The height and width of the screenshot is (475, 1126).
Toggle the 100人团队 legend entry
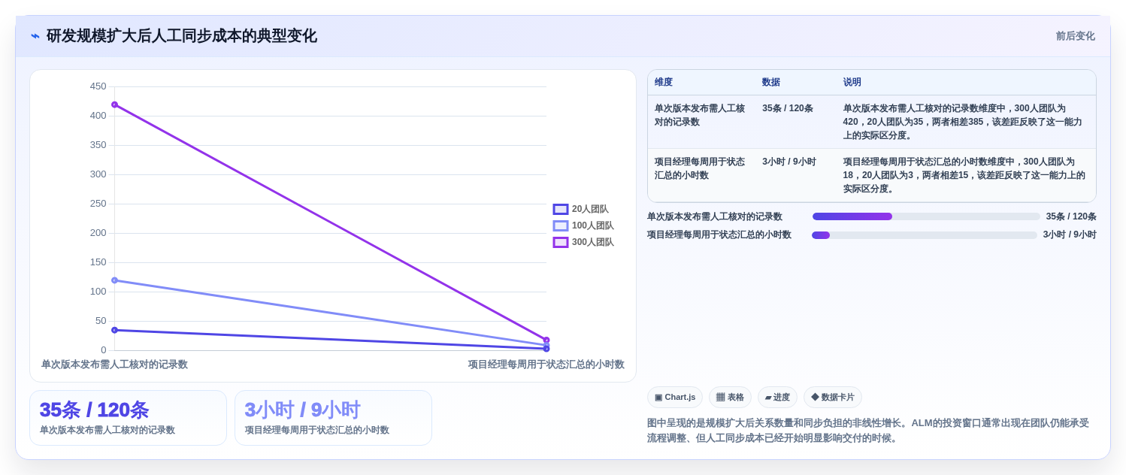[x=583, y=225]
